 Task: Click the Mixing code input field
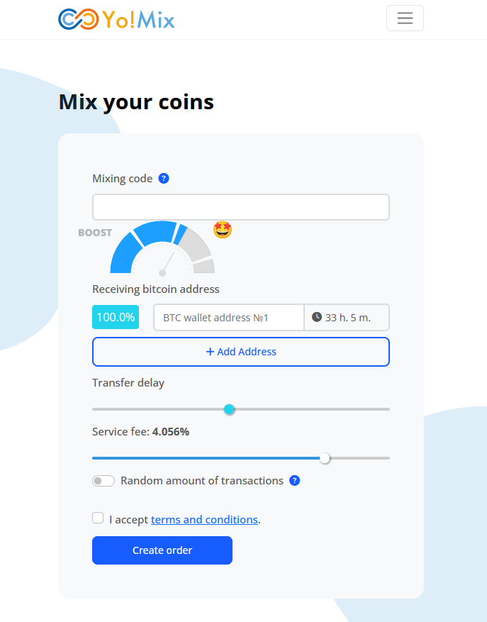coord(240,206)
